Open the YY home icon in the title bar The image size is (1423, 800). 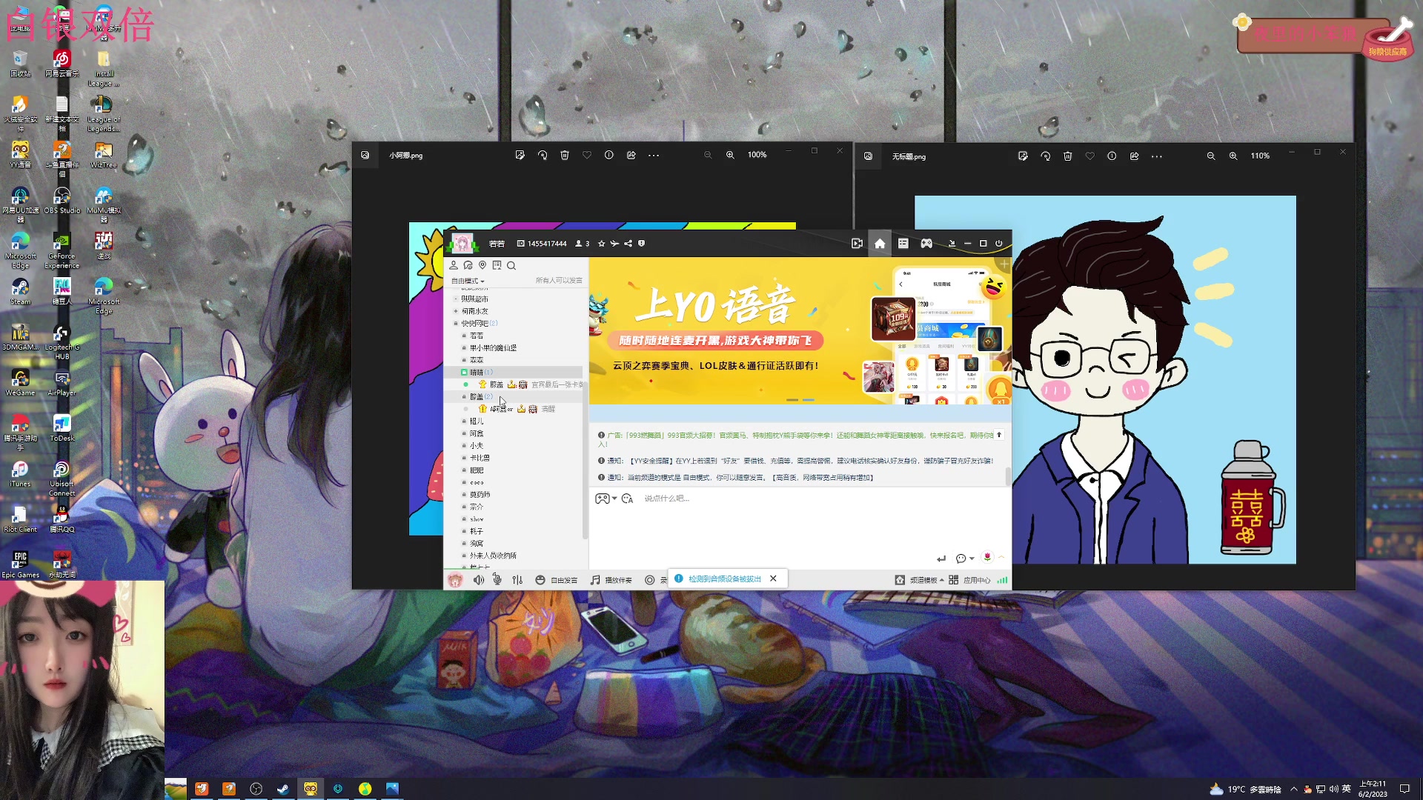pos(880,244)
